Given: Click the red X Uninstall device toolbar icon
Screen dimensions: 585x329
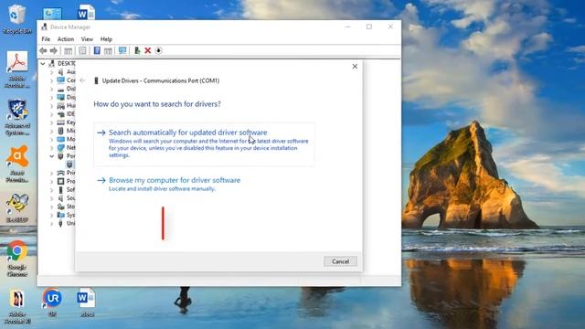Looking at the screenshot, I should (148, 50).
